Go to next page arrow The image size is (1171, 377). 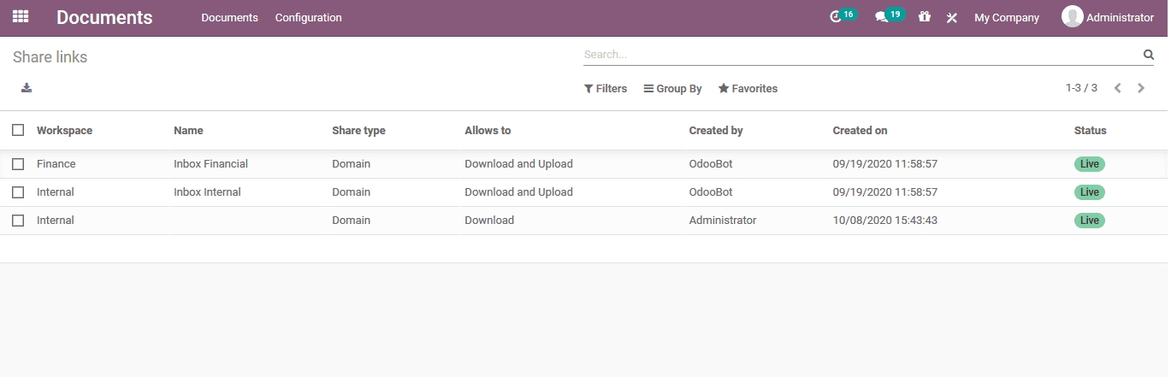pos(1141,88)
